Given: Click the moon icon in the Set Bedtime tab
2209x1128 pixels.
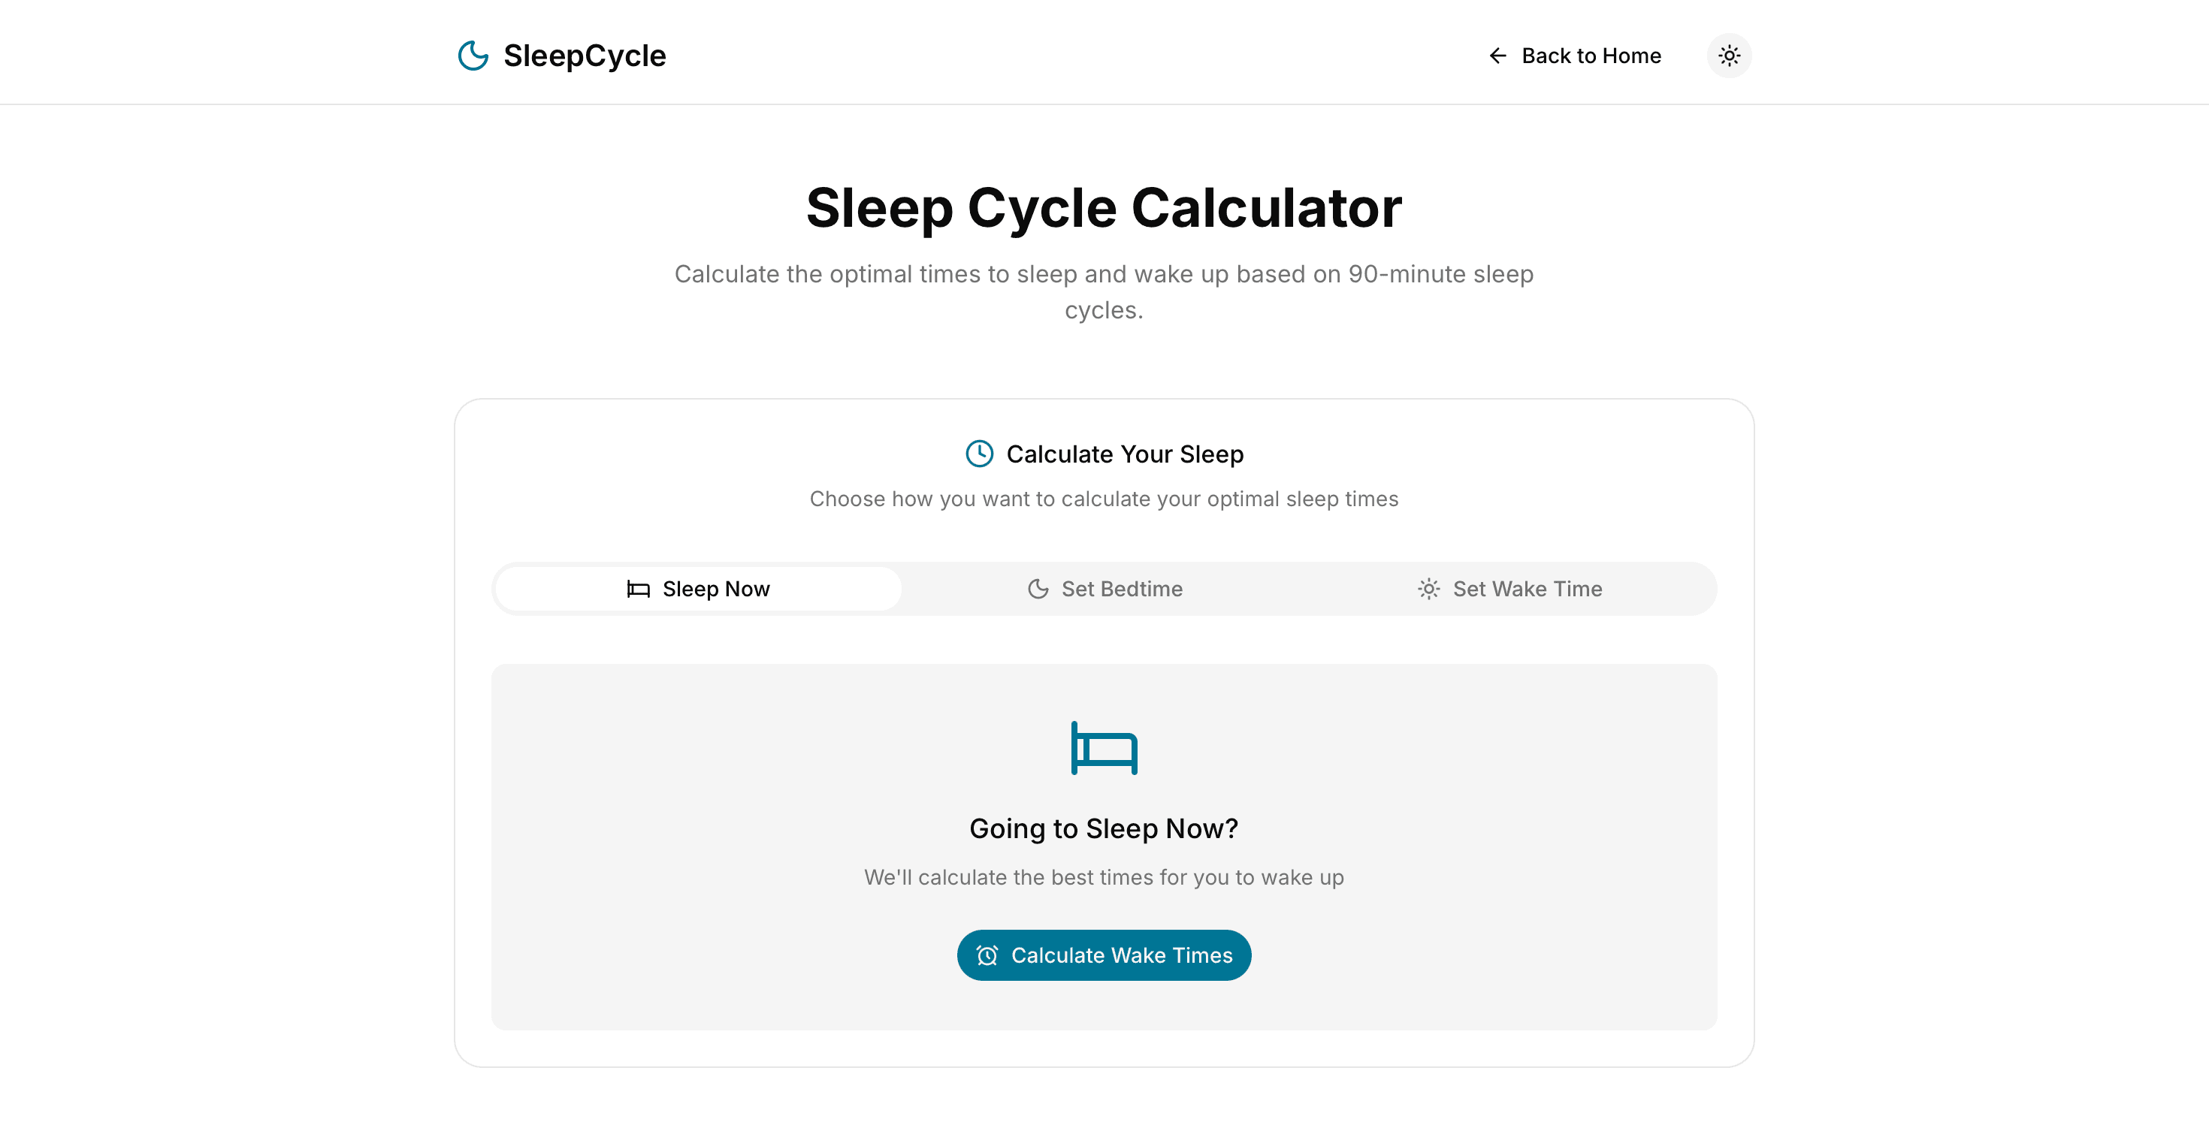Looking at the screenshot, I should click(x=1037, y=589).
